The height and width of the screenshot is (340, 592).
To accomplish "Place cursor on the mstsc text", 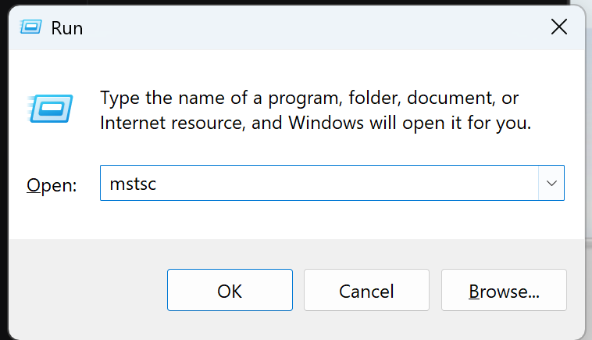I will pos(133,184).
